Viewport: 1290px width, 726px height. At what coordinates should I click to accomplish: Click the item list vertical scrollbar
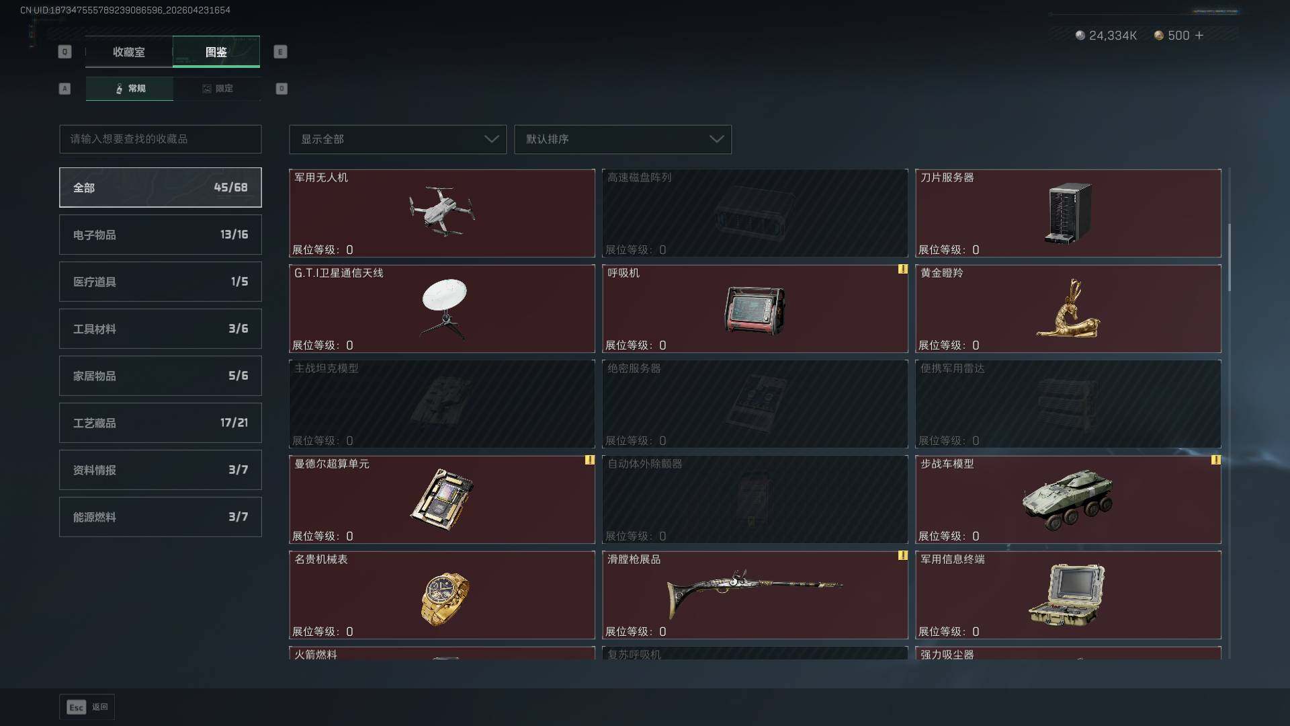pyautogui.click(x=1230, y=257)
